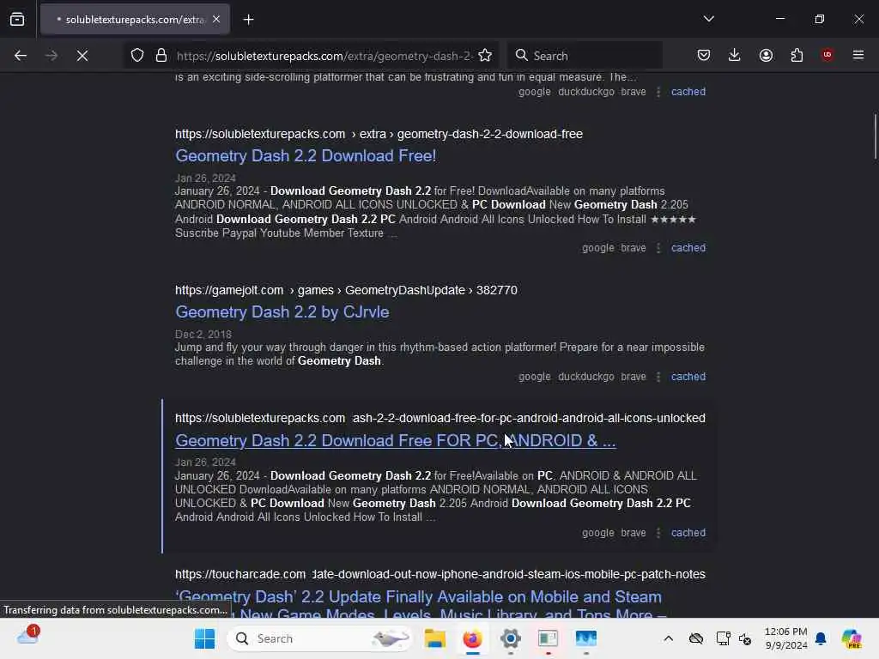This screenshot has width=879, height=659.
Task: Open weather widget cloud icon
Action: pos(28,638)
